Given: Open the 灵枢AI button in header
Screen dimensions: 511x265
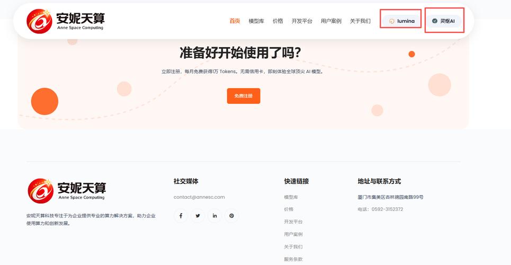Looking at the screenshot, I should pos(444,21).
